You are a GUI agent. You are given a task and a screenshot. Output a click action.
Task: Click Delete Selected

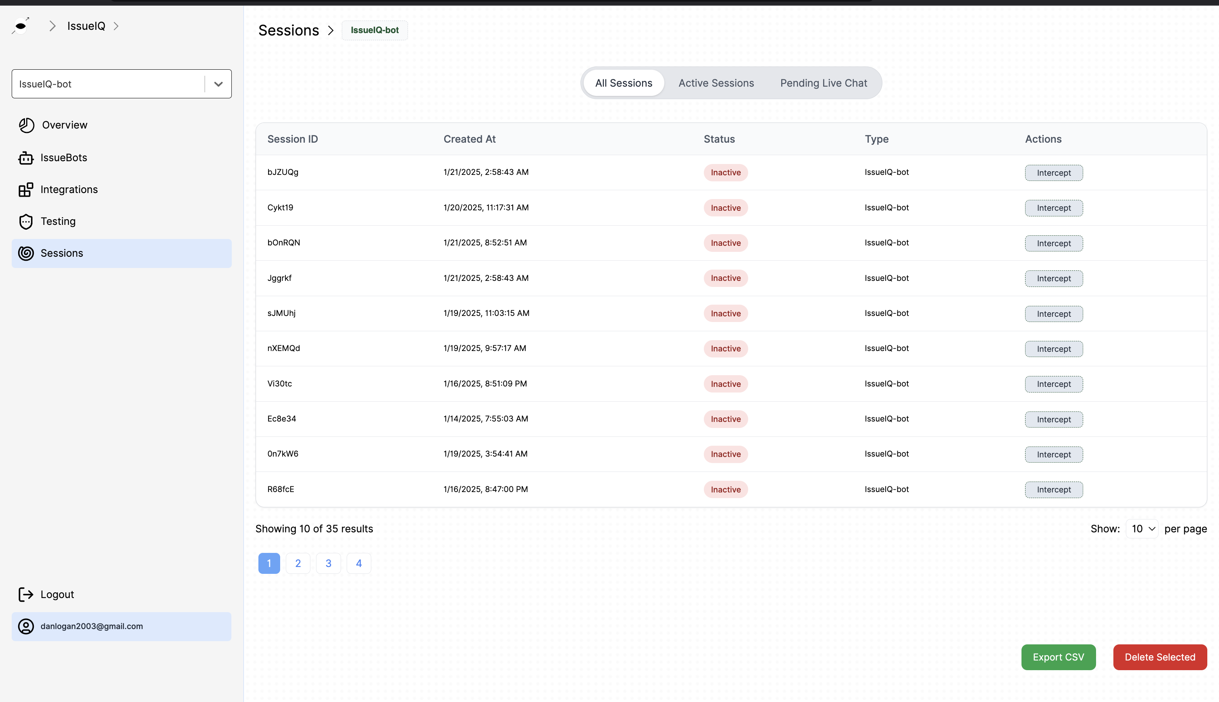(x=1160, y=657)
